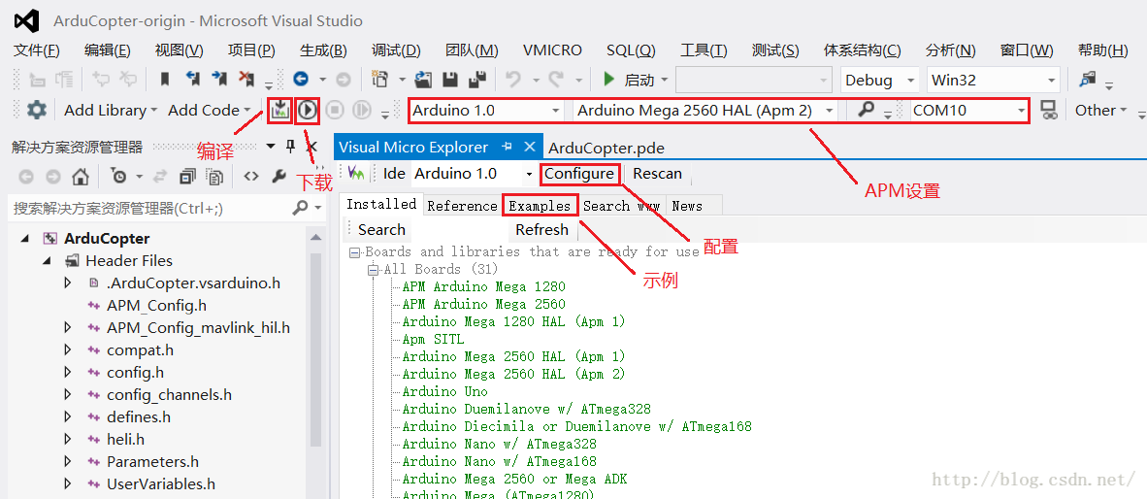The height and width of the screenshot is (499, 1147).
Task: Pin the Visual Micro Explorer tab
Action: (507, 147)
